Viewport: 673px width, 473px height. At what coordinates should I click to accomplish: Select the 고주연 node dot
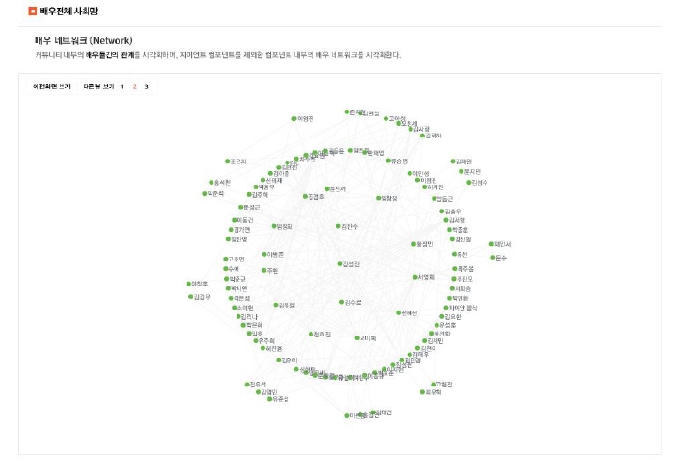[x=226, y=260]
